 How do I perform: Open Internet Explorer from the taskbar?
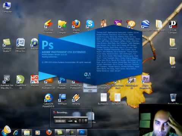coord(16,132)
